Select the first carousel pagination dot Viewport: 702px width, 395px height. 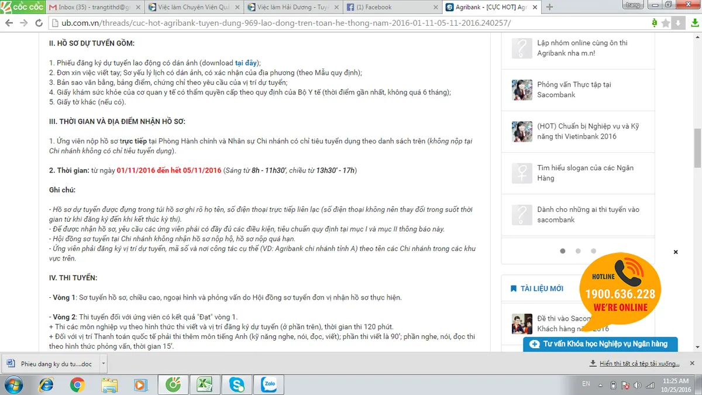(563, 251)
